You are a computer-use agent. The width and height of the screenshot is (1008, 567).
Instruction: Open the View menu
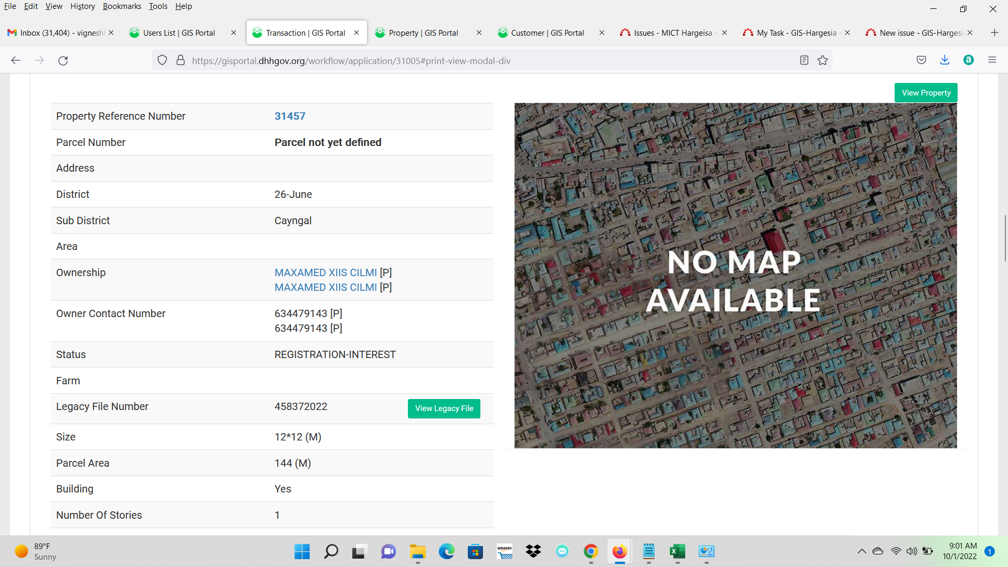click(x=54, y=6)
